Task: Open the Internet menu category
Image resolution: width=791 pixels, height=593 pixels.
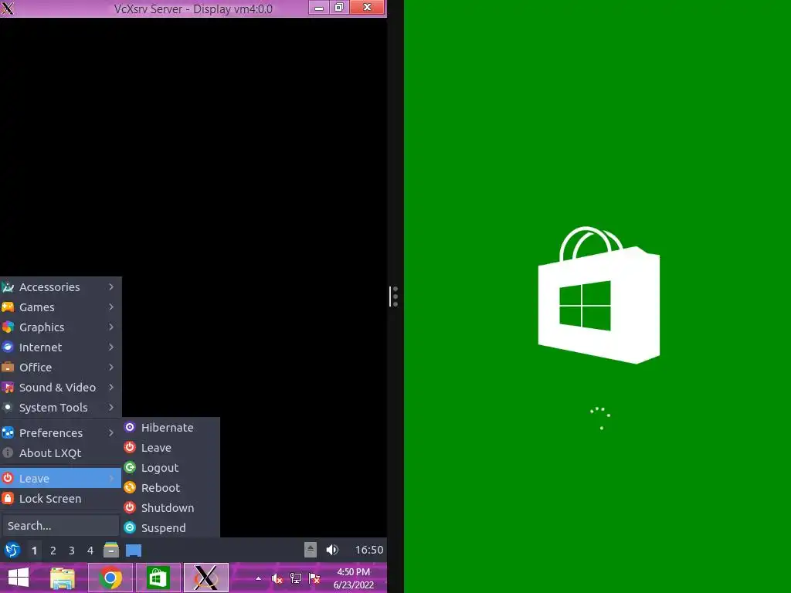Action: (60, 347)
